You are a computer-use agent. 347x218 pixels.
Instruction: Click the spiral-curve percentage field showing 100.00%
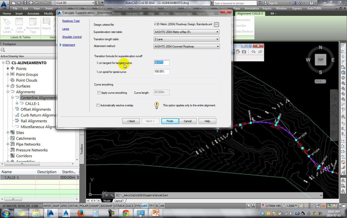[x=162, y=71]
